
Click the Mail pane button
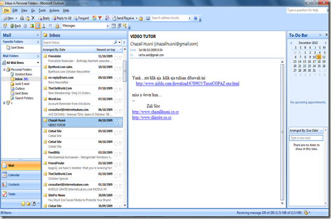point(21,165)
